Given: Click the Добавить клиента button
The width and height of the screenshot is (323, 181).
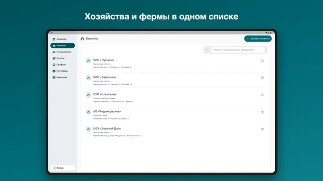Looking at the screenshot, I should point(258,39).
